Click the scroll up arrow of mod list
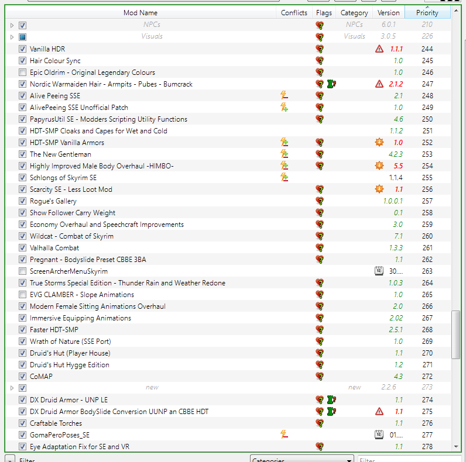The width and height of the screenshot is (466, 462). 456,11
